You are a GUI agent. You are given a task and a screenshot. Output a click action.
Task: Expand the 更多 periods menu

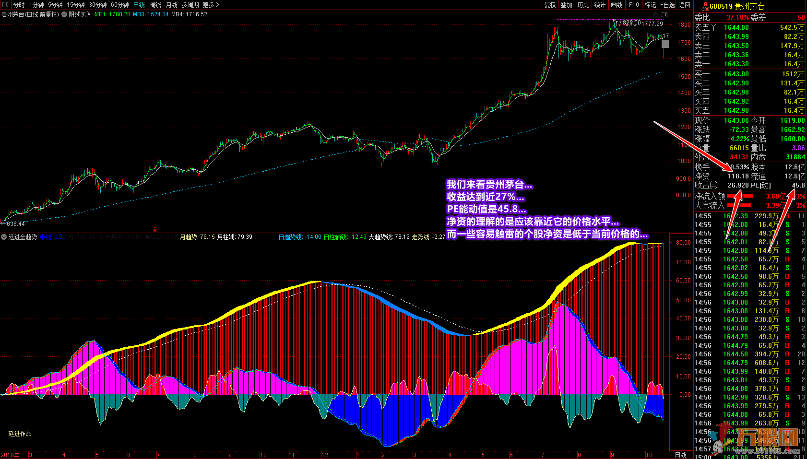211,5
